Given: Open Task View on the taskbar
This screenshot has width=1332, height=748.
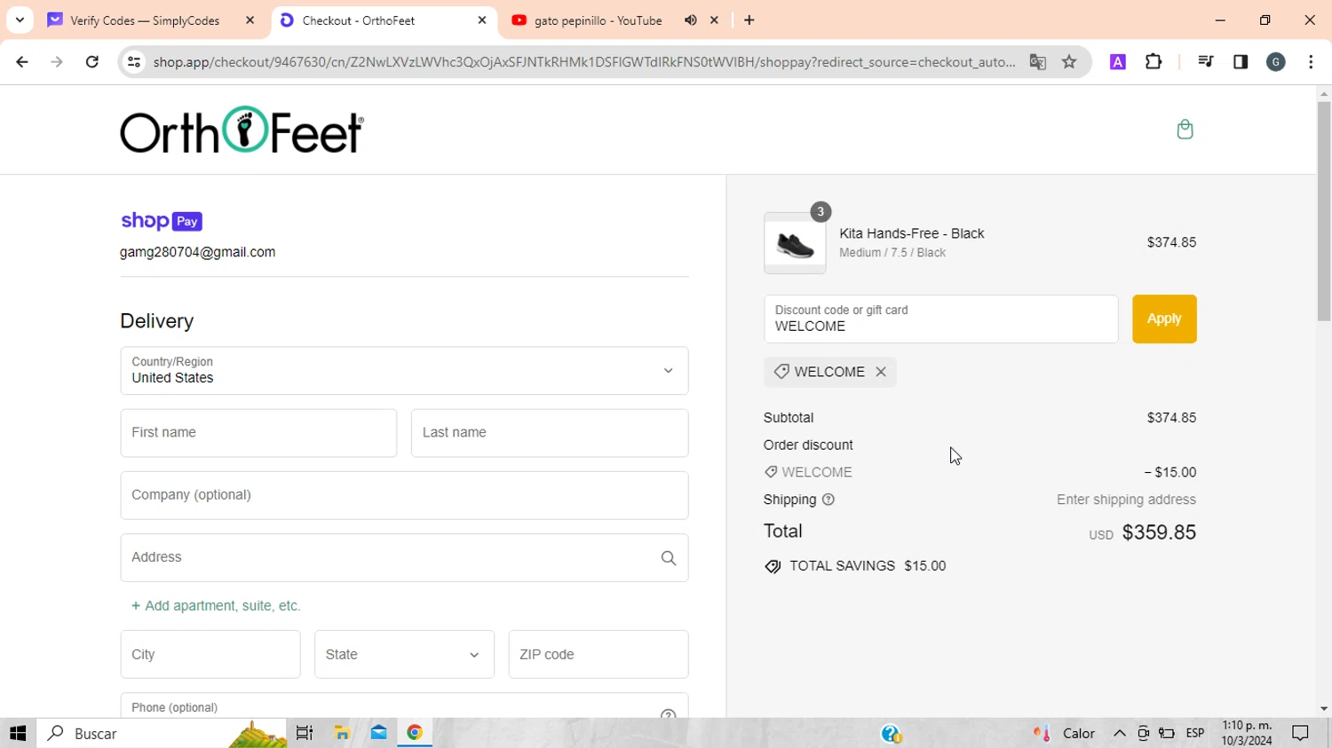Looking at the screenshot, I should point(305,734).
